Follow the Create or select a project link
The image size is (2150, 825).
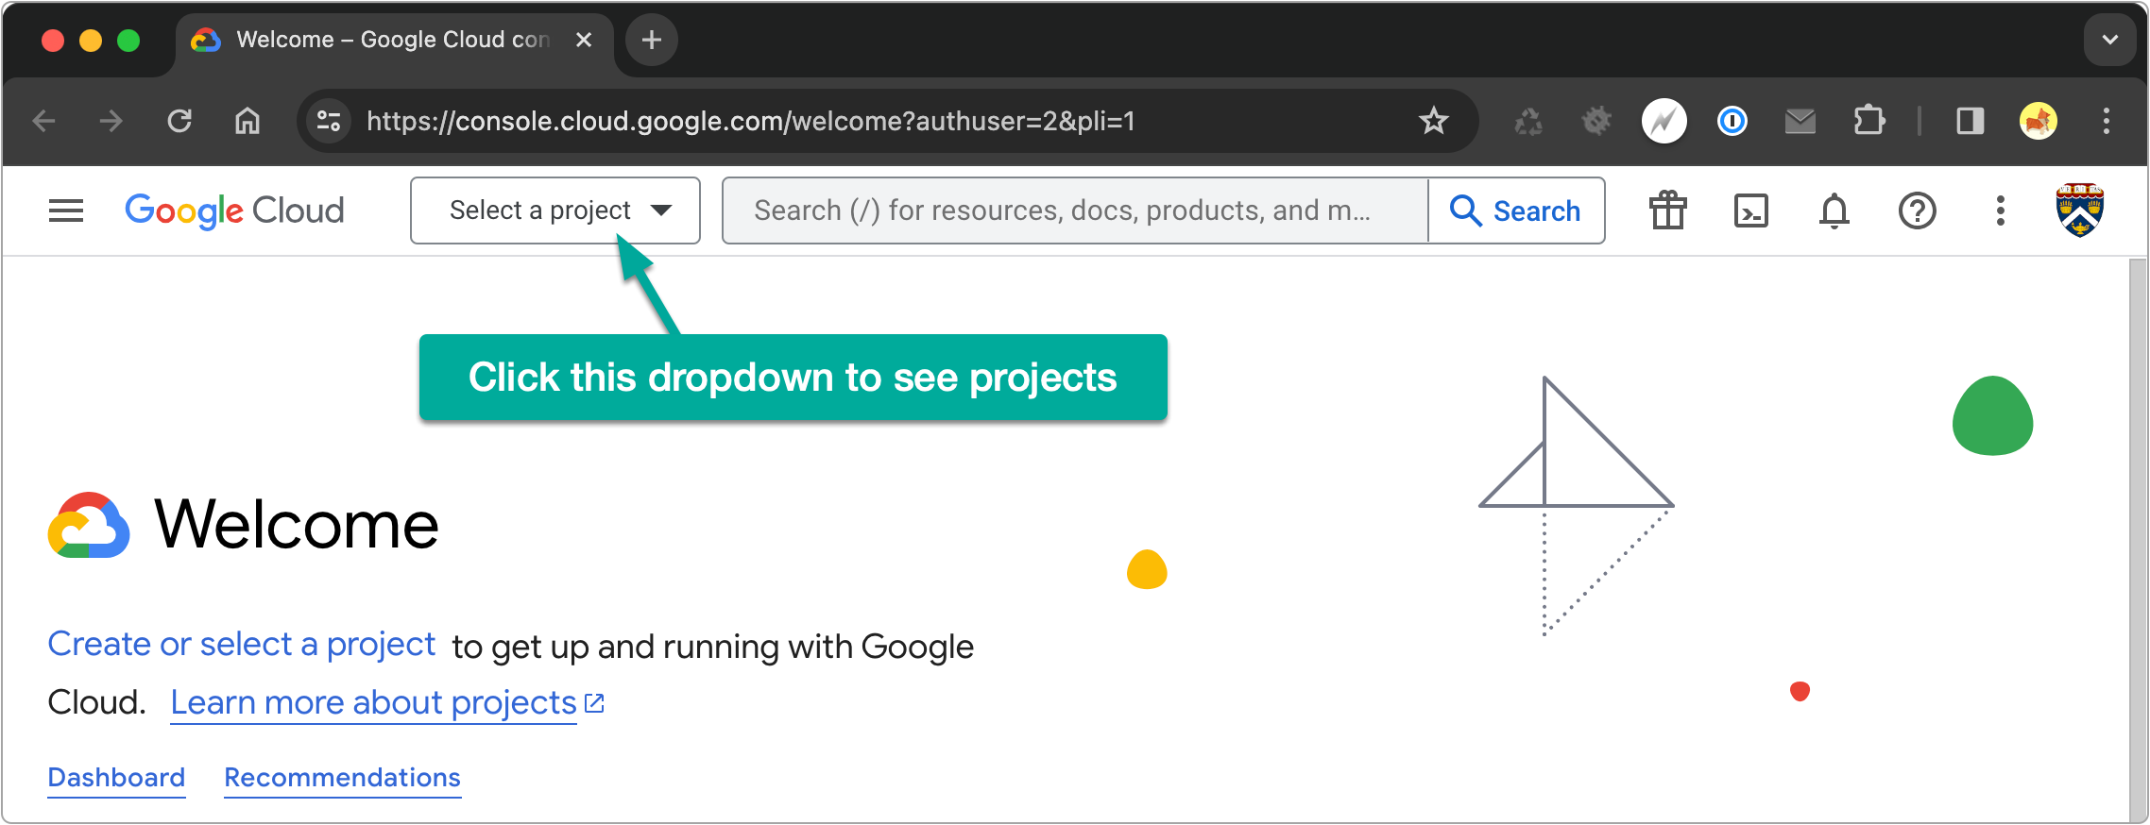(242, 644)
